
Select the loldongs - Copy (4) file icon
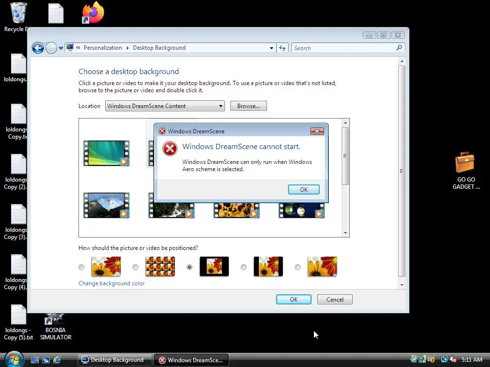pyautogui.click(x=19, y=264)
